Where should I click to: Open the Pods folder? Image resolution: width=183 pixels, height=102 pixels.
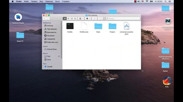click(x=98, y=26)
